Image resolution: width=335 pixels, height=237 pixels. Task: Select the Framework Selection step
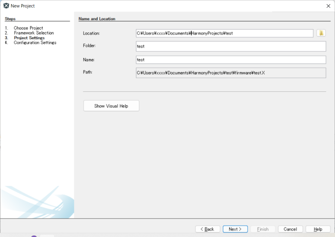(34, 33)
